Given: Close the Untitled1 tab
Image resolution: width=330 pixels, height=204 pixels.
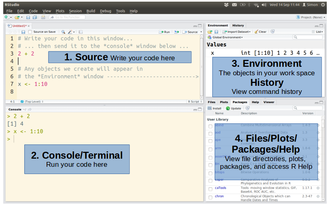Looking at the screenshot, I should [29, 26].
